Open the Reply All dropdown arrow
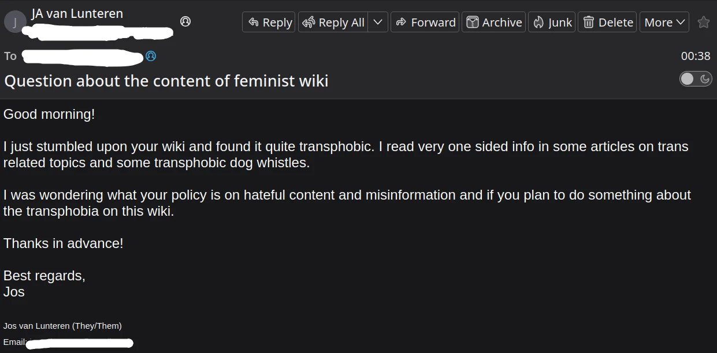This screenshot has width=717, height=353. coord(378,22)
